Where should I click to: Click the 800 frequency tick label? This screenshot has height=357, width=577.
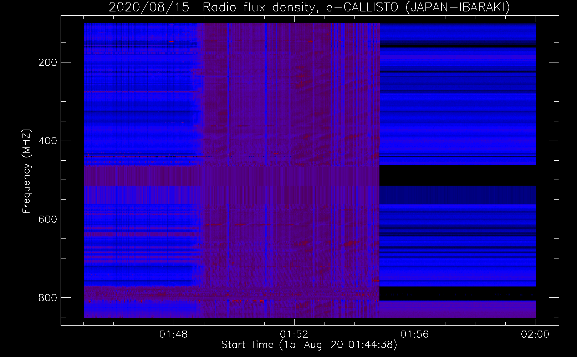pyautogui.click(x=48, y=298)
